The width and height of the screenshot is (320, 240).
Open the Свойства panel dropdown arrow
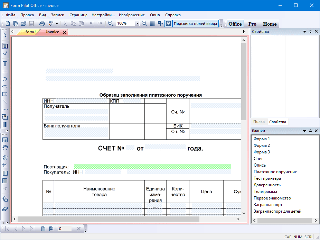point(304,32)
